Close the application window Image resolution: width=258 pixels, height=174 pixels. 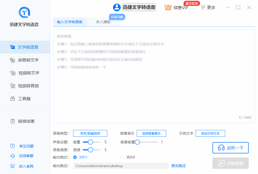249,7
